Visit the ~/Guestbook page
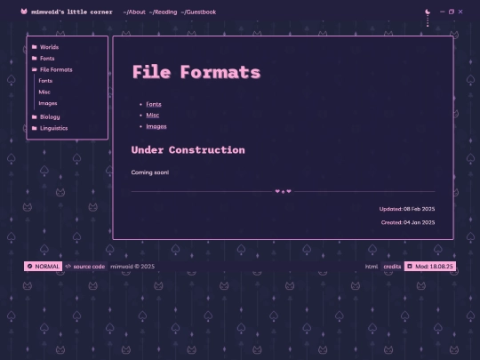 coord(198,12)
